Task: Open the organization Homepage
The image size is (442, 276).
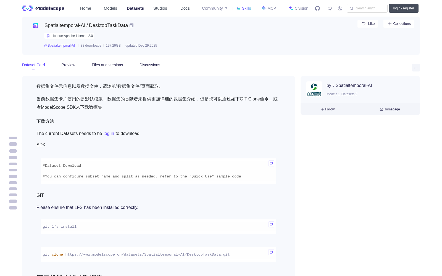Action: [x=390, y=109]
